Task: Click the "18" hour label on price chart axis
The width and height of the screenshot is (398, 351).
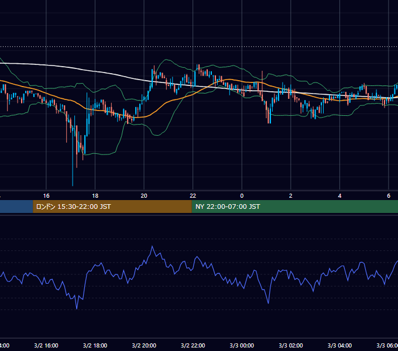Action: click(x=95, y=196)
